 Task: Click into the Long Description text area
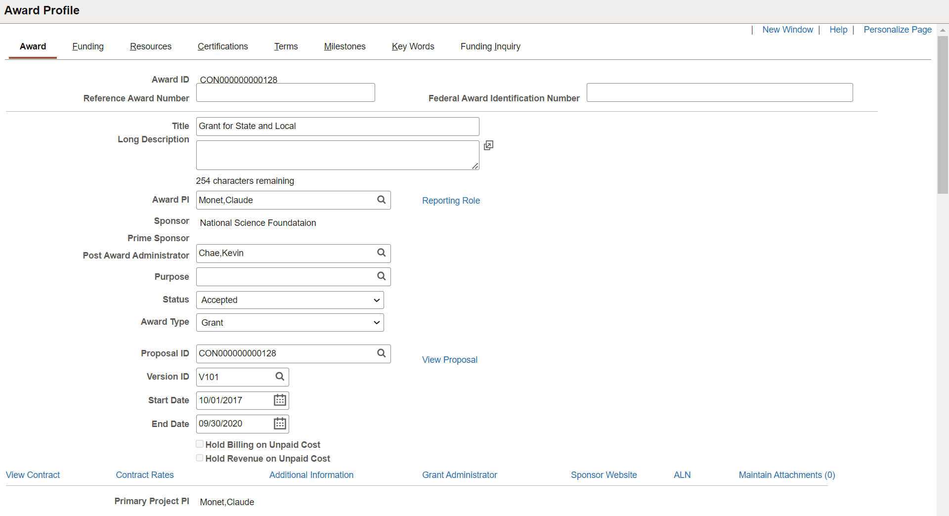coord(338,155)
